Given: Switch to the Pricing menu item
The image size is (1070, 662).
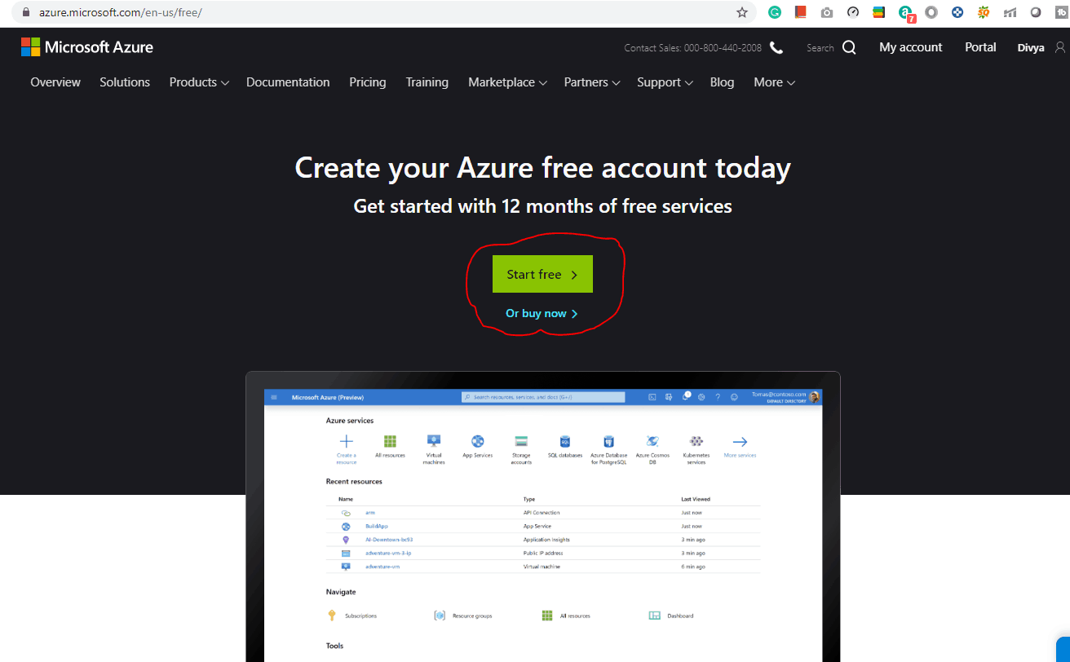Looking at the screenshot, I should point(367,82).
